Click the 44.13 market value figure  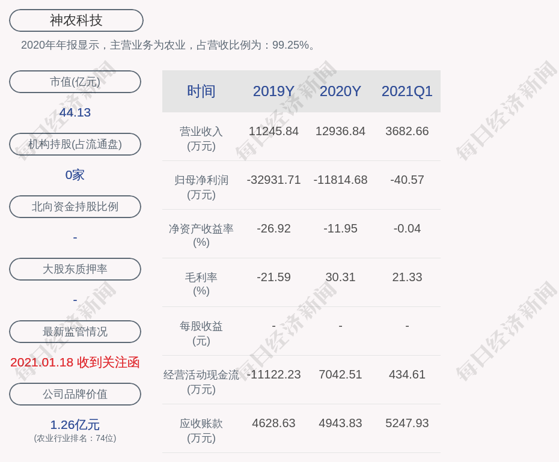point(75,112)
